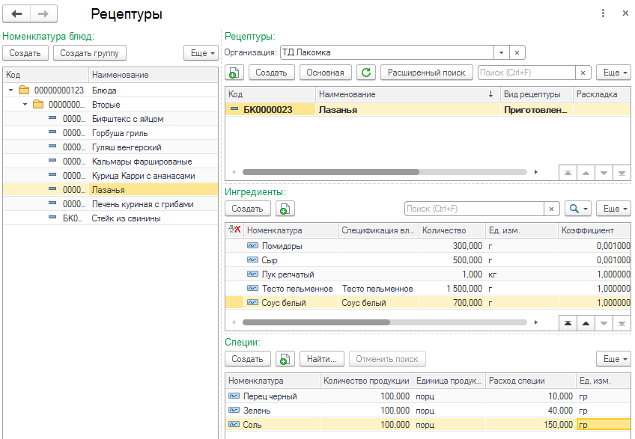Click copy-create icon in Специи toolbar

pyautogui.click(x=285, y=359)
